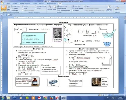This screenshot has height=100, width=126.
Task: Open the Рецензирование ribbon tab
Action: point(51,3)
